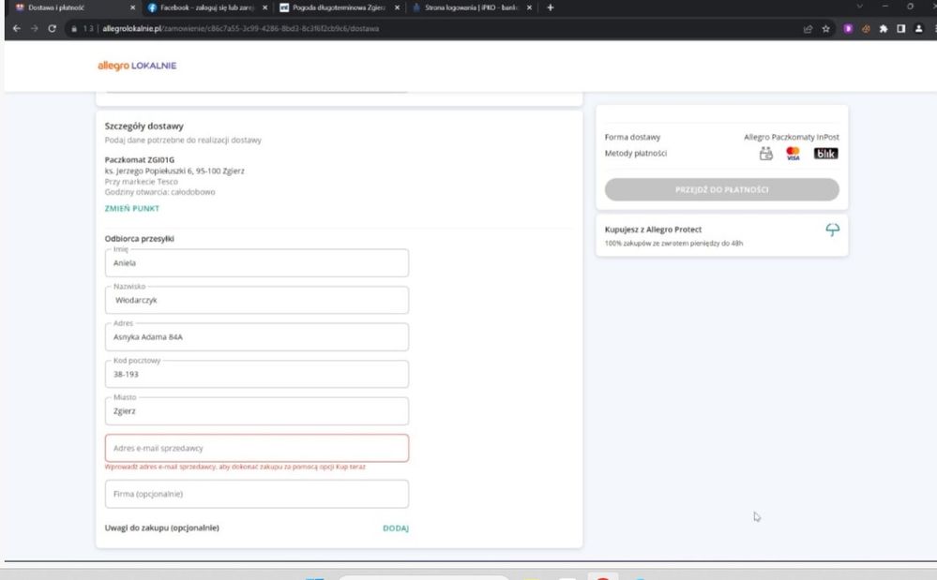Open the browser side panel icon
937x580 pixels.
(x=900, y=29)
